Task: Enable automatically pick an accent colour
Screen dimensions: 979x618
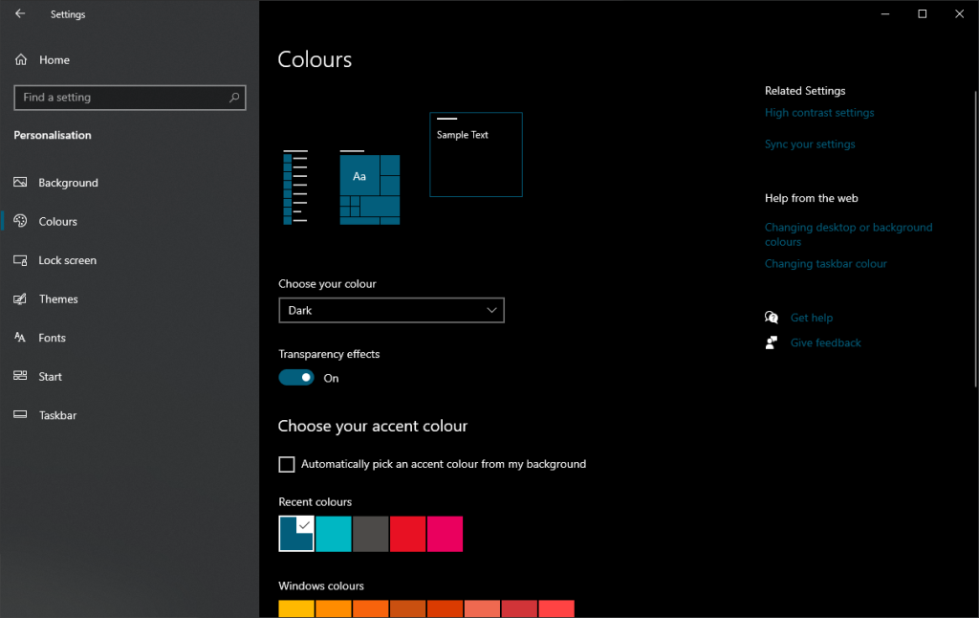Action: (x=286, y=464)
